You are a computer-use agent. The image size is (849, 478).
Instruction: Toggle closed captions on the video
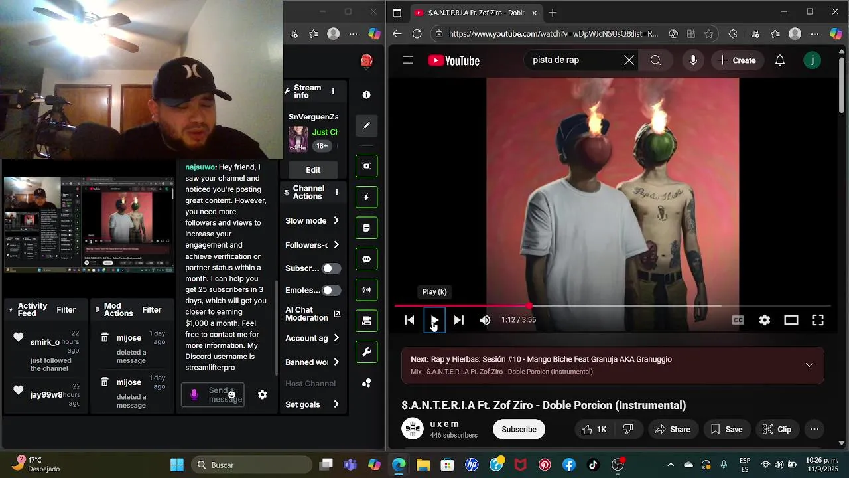point(738,320)
